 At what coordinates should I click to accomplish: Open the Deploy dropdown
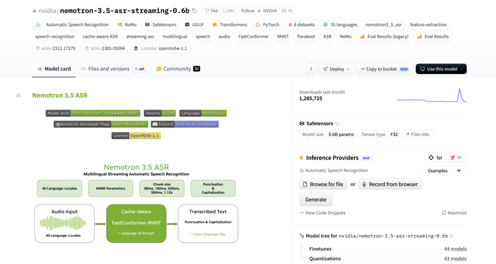(x=336, y=69)
